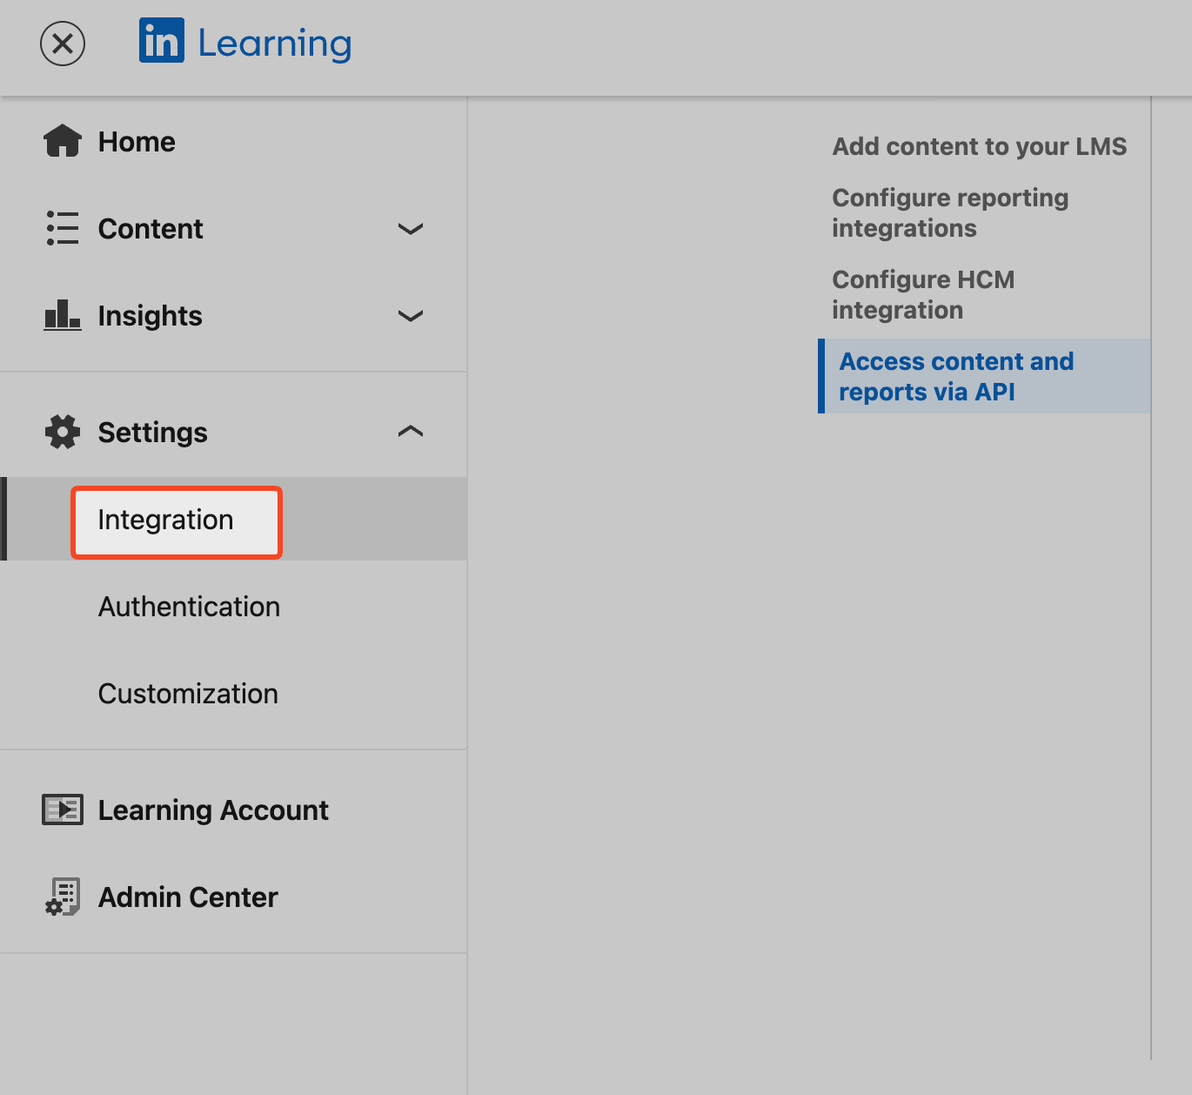Click the Content list icon
This screenshot has width=1192, height=1095.
coord(63,228)
